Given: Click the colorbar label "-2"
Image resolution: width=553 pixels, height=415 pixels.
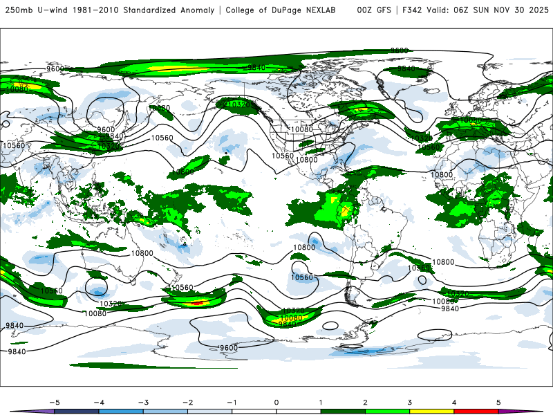Looking at the screenshot, I should coord(187,403).
